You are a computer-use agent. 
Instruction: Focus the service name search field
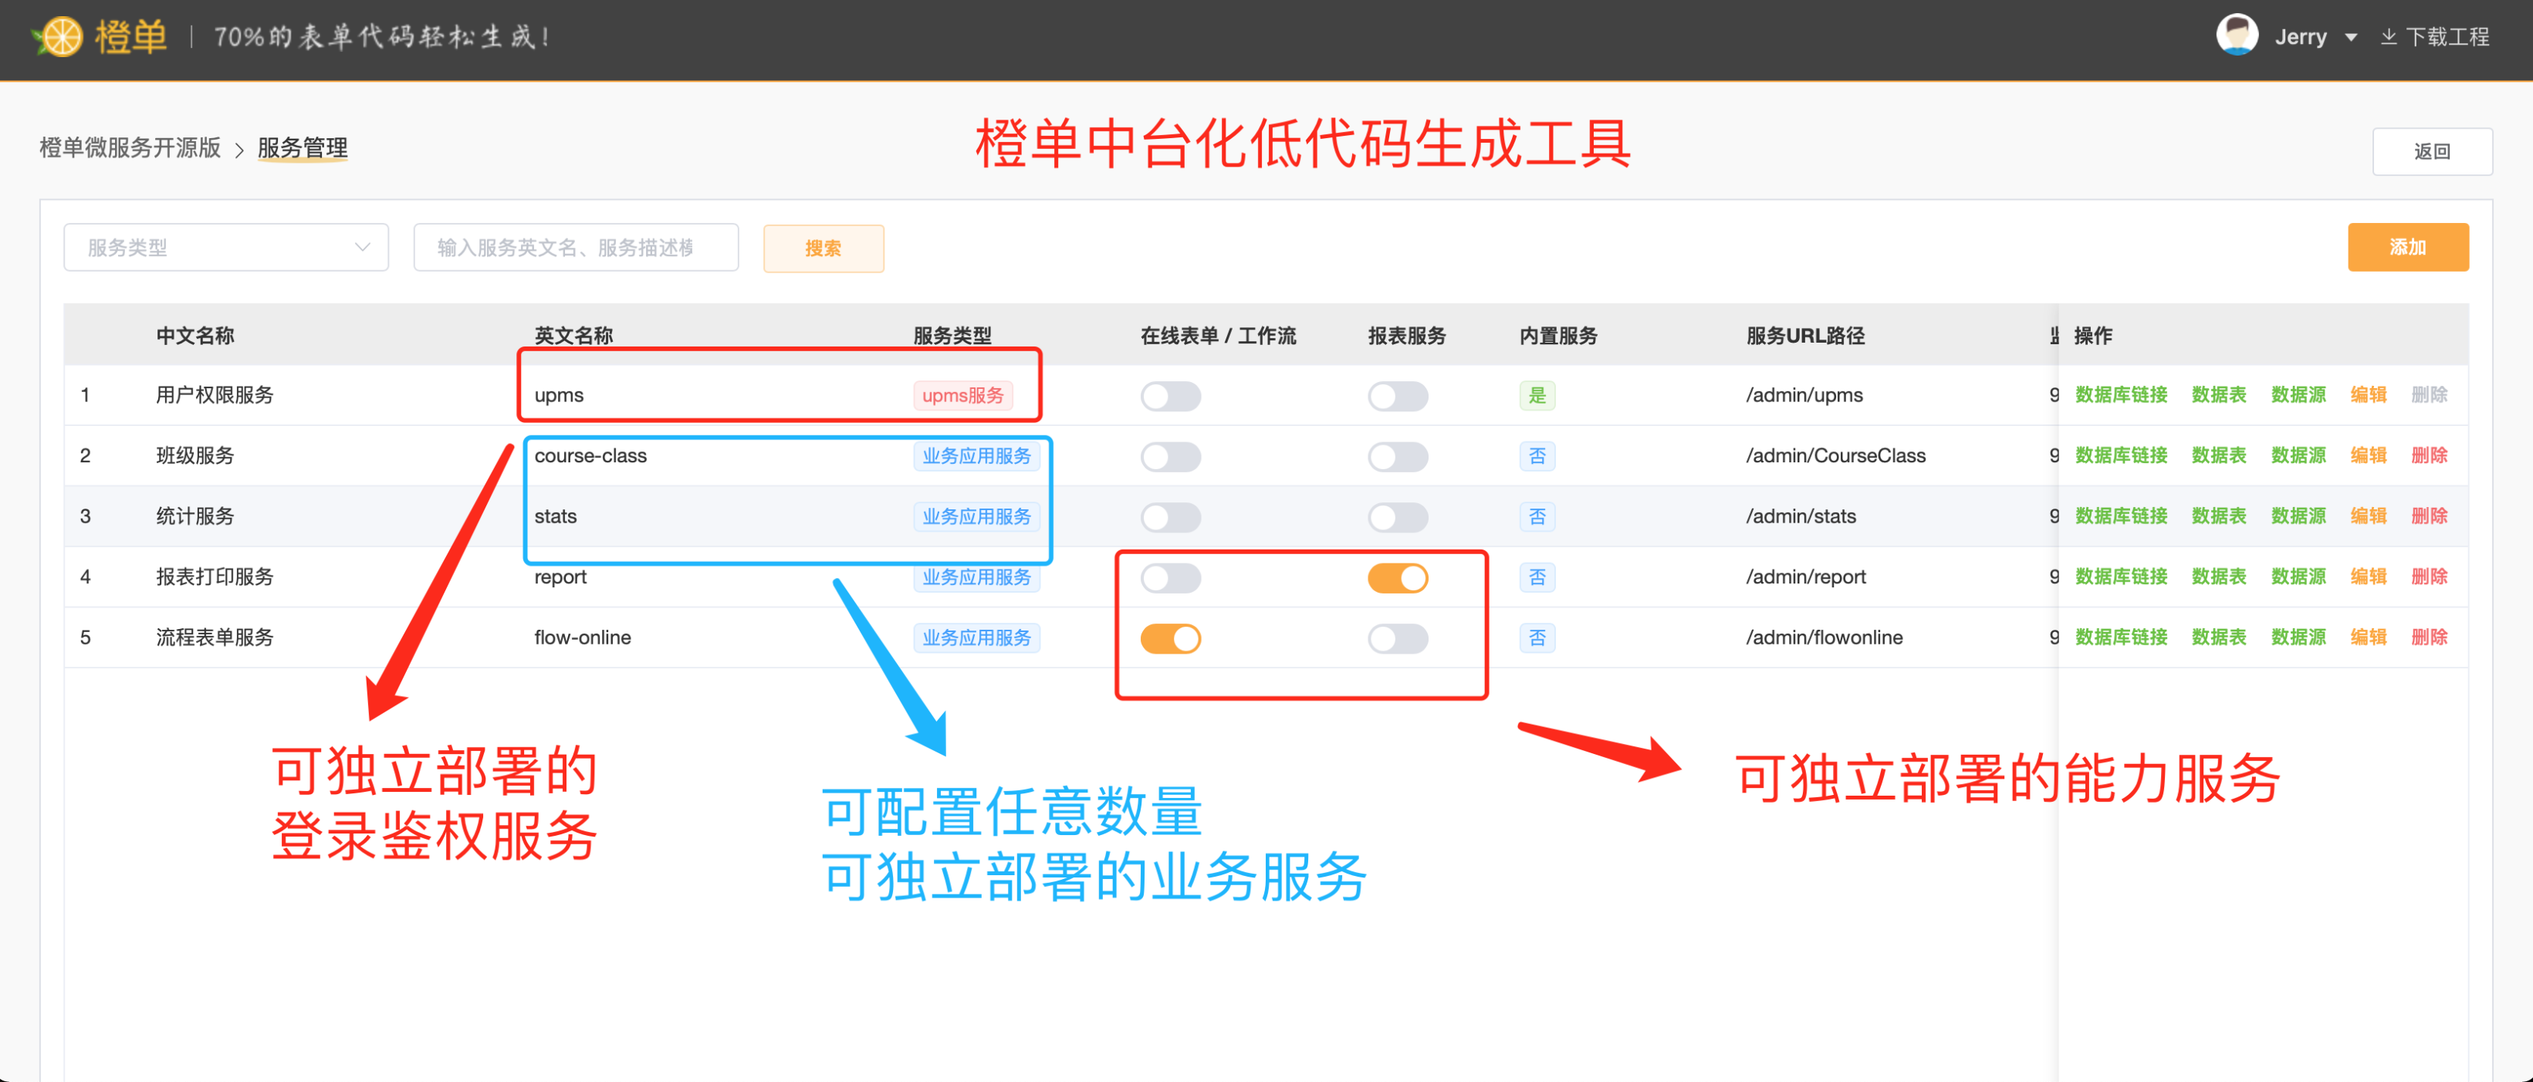pyautogui.click(x=575, y=248)
